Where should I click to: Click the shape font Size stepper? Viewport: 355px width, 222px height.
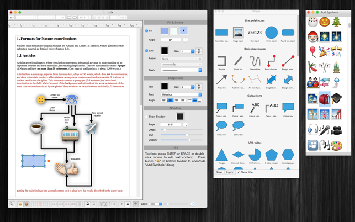199,87
